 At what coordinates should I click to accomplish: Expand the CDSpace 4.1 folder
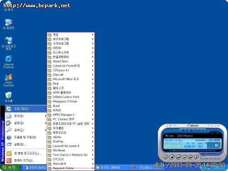coord(71,70)
